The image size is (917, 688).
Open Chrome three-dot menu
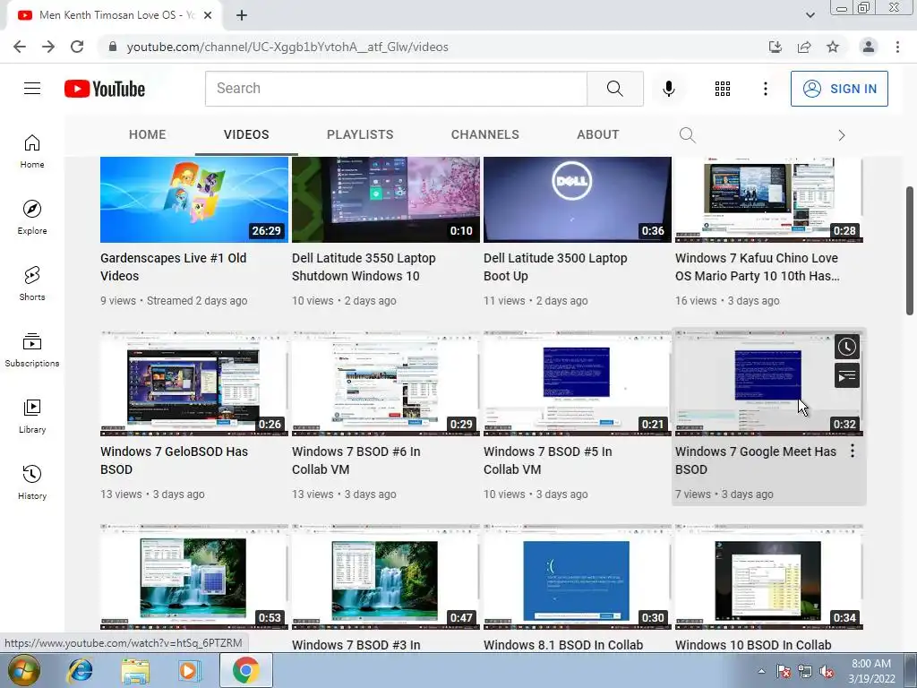pos(897,47)
